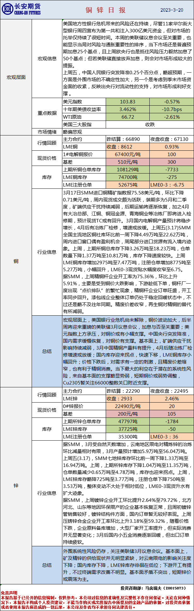Click the 宏观信息 row label
The width and height of the screenshot is (194, 611).
[47, 58]
